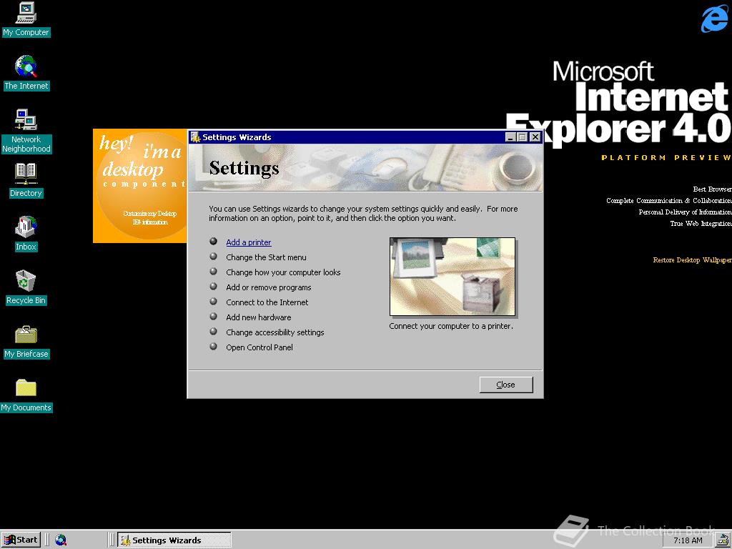Viewport: 732px width, 549px height.
Task: Click the Internet Explorer logo at top right
Action: pos(714,18)
